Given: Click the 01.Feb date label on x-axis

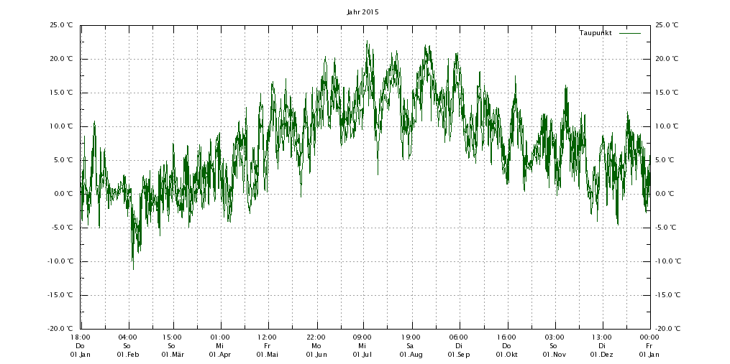Looking at the screenshot, I should pyautogui.click(x=127, y=355).
